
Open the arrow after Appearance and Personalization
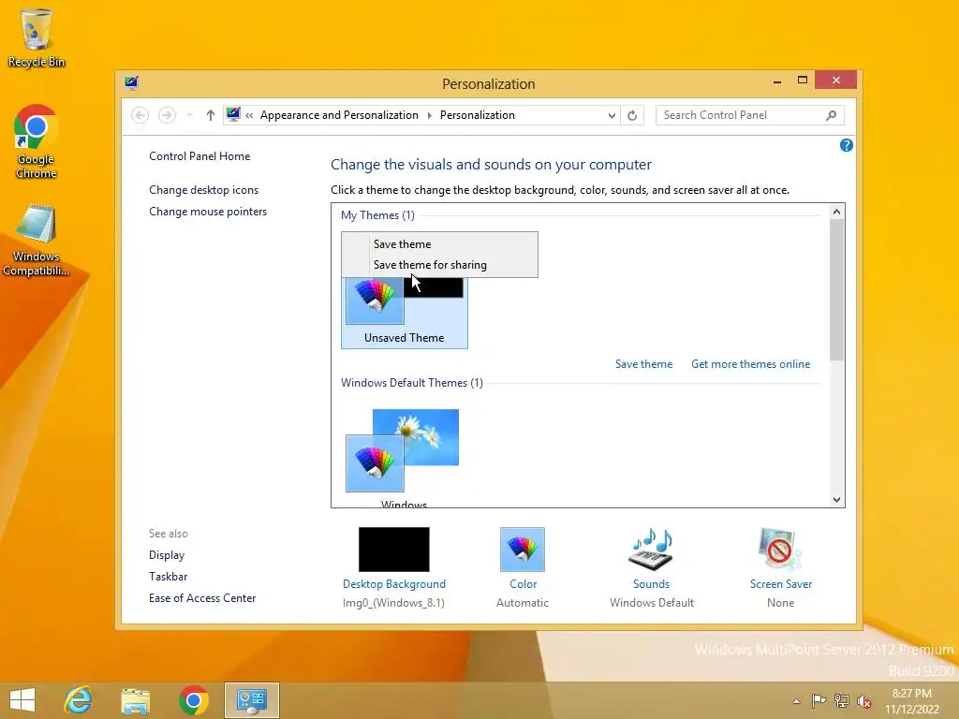coord(429,115)
